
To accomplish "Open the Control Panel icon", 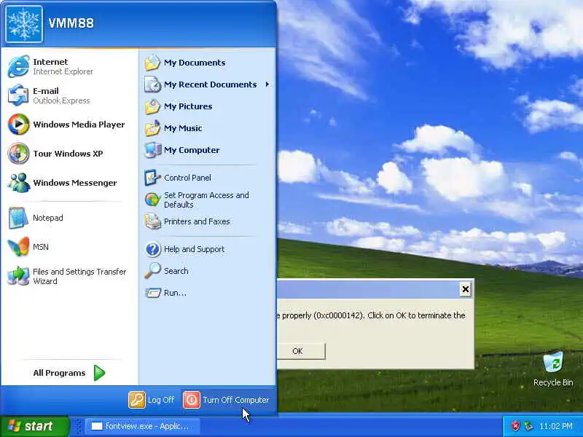I will 152,178.
